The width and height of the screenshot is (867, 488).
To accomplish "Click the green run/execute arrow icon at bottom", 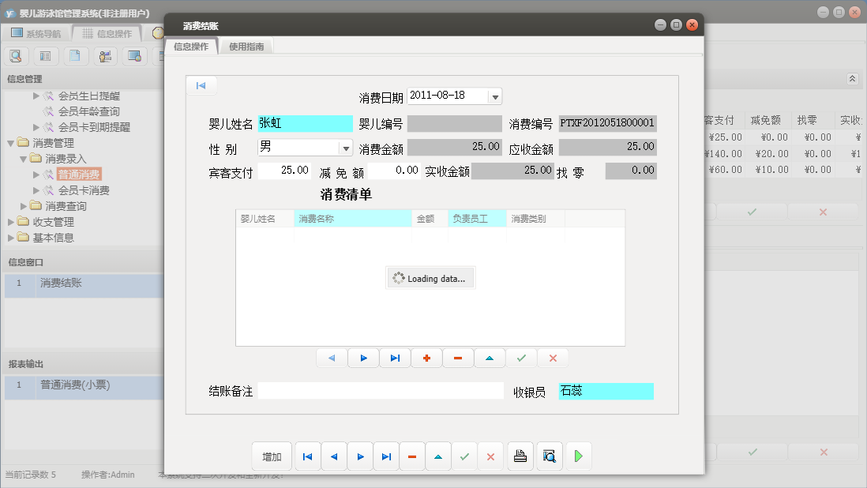I will pyautogui.click(x=577, y=456).
